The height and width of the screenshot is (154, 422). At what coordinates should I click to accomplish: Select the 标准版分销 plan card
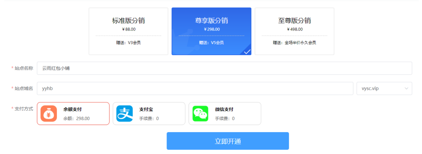129,31
